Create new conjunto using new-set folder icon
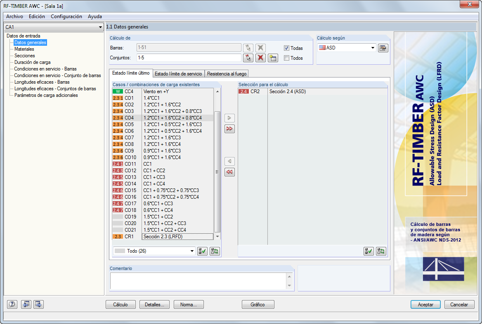Viewport: 482px width, 324px height. (273, 58)
